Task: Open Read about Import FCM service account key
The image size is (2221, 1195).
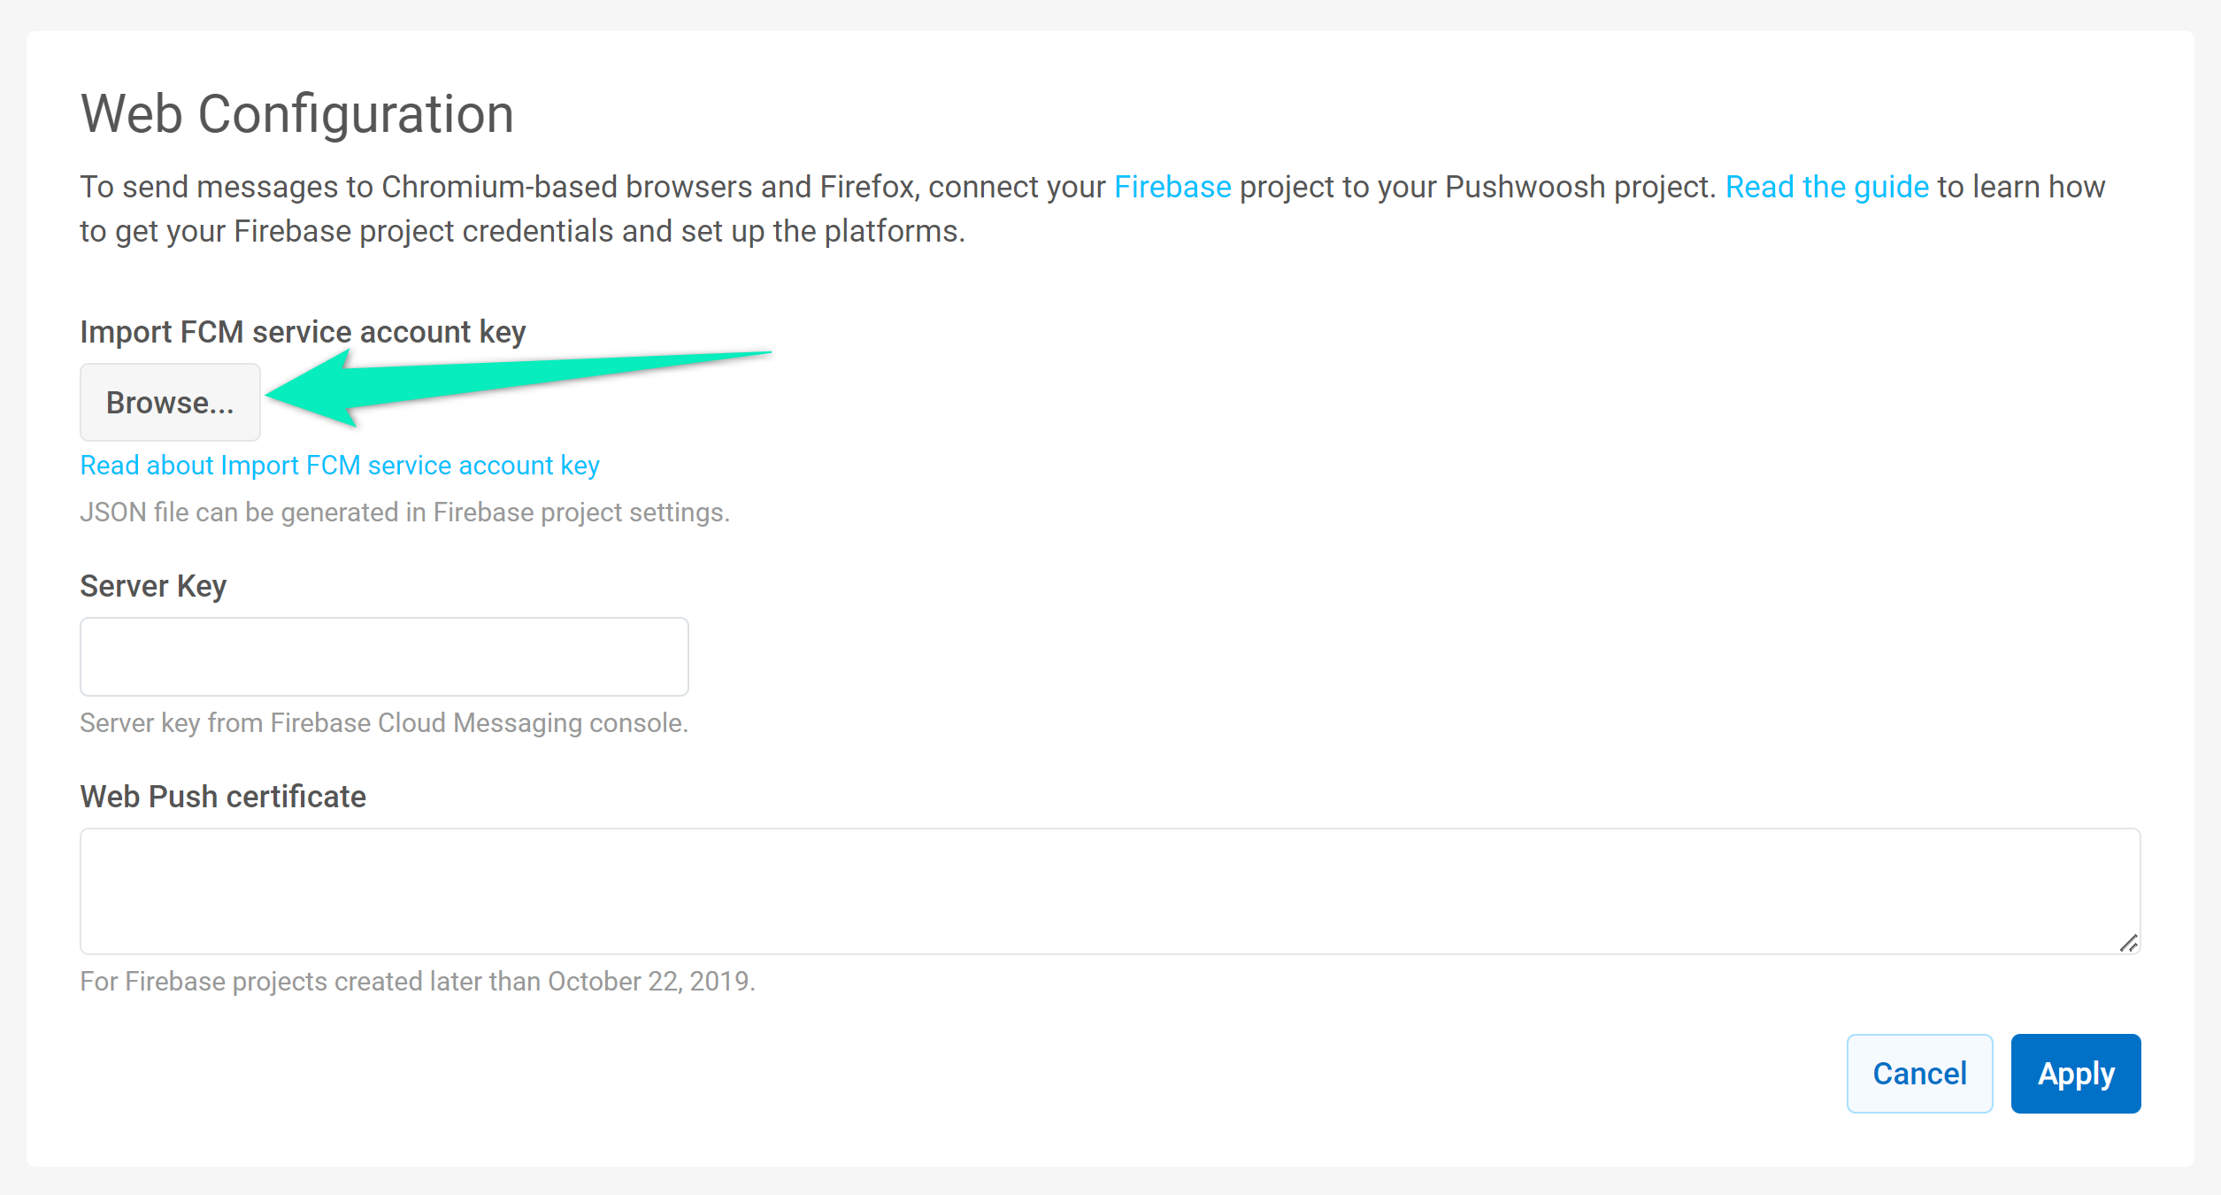Action: (x=340, y=466)
